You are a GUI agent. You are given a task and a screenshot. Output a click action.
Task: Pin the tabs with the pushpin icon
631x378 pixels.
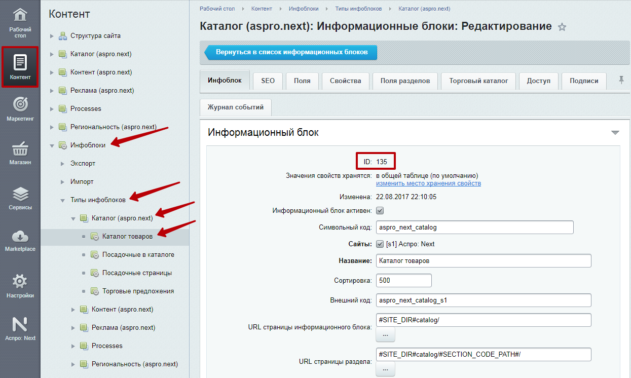[x=621, y=80]
